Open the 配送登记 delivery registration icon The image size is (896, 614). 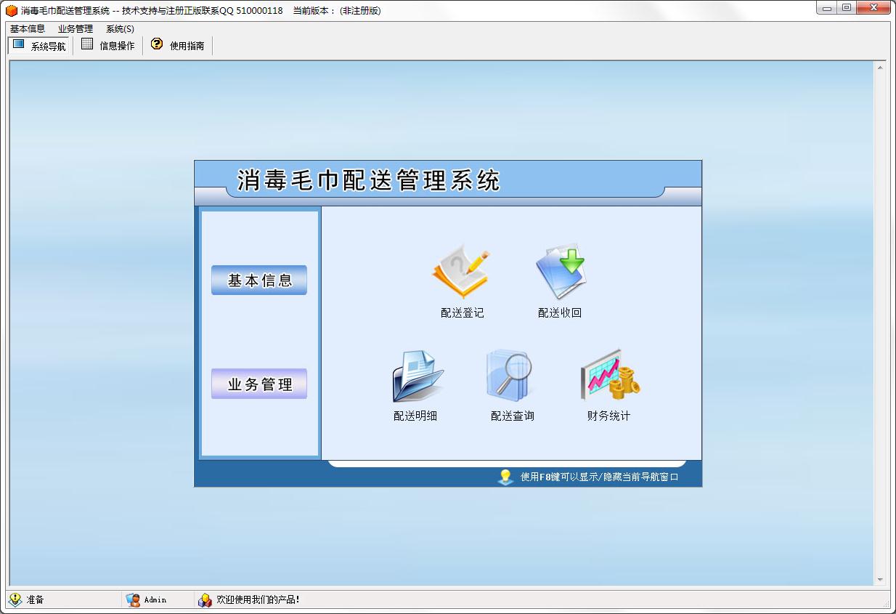(x=462, y=271)
